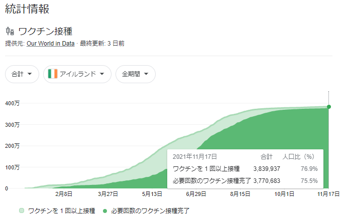Select the 5月13日 point on the axis
This screenshot has height=219, width=342.
click(152, 193)
